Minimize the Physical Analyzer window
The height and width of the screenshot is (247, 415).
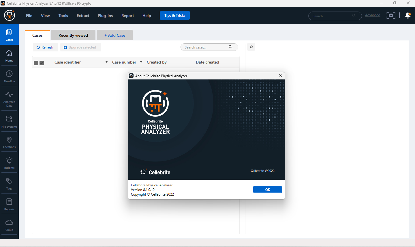[x=382, y=3]
